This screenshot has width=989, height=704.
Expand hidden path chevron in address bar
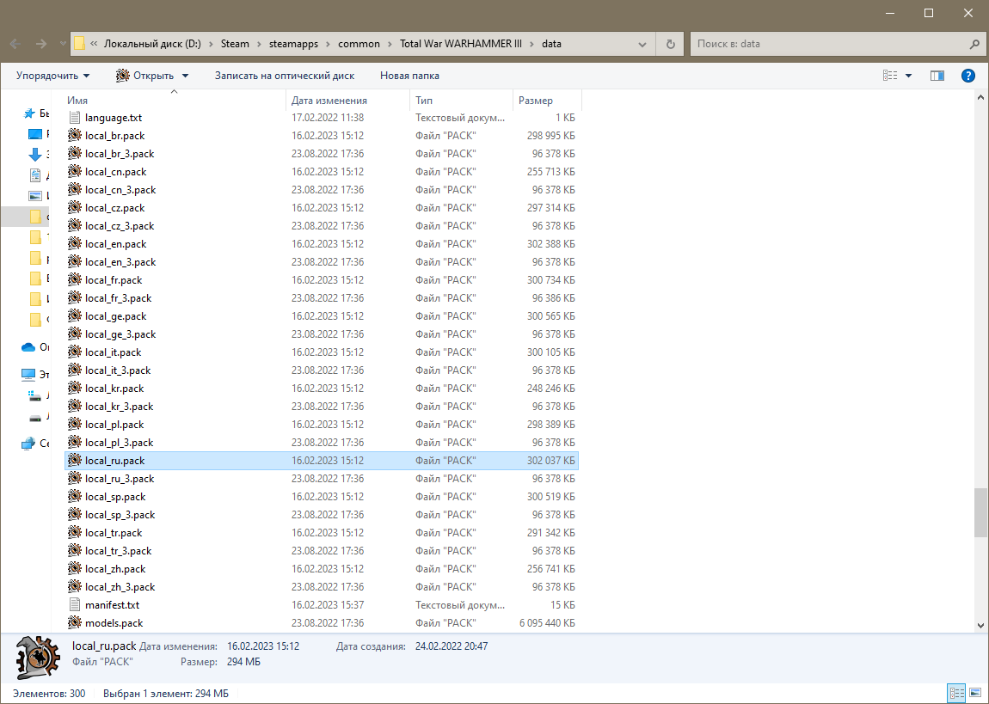click(94, 44)
